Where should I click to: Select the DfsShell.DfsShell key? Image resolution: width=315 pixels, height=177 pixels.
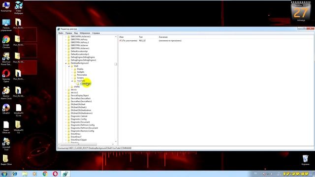(78, 104)
